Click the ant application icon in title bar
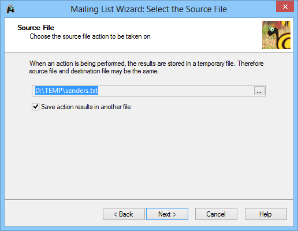298x231 pixels. point(10,9)
